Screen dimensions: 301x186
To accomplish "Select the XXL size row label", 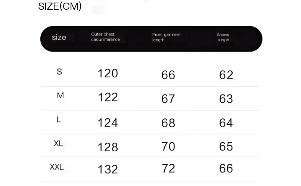I will tap(57, 167).
